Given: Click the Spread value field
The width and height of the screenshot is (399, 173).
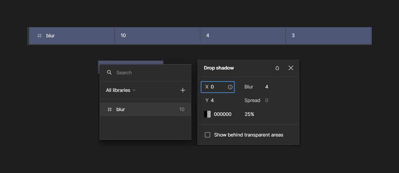Looking at the screenshot, I should point(266,100).
